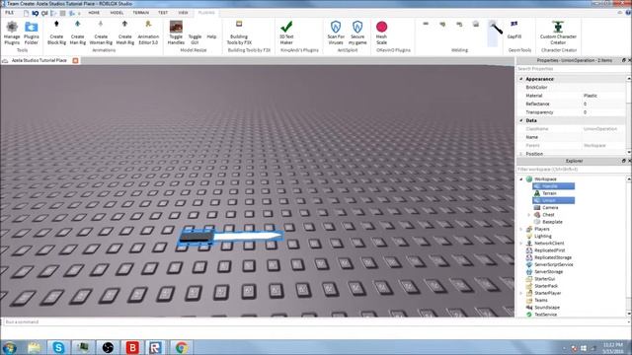This screenshot has width=632, height=355.
Task: Open Manage Plugins
Action: 12,33
